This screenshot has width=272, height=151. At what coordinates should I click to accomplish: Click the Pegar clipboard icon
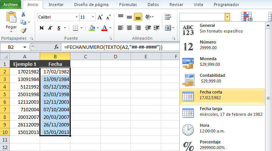point(11,17)
